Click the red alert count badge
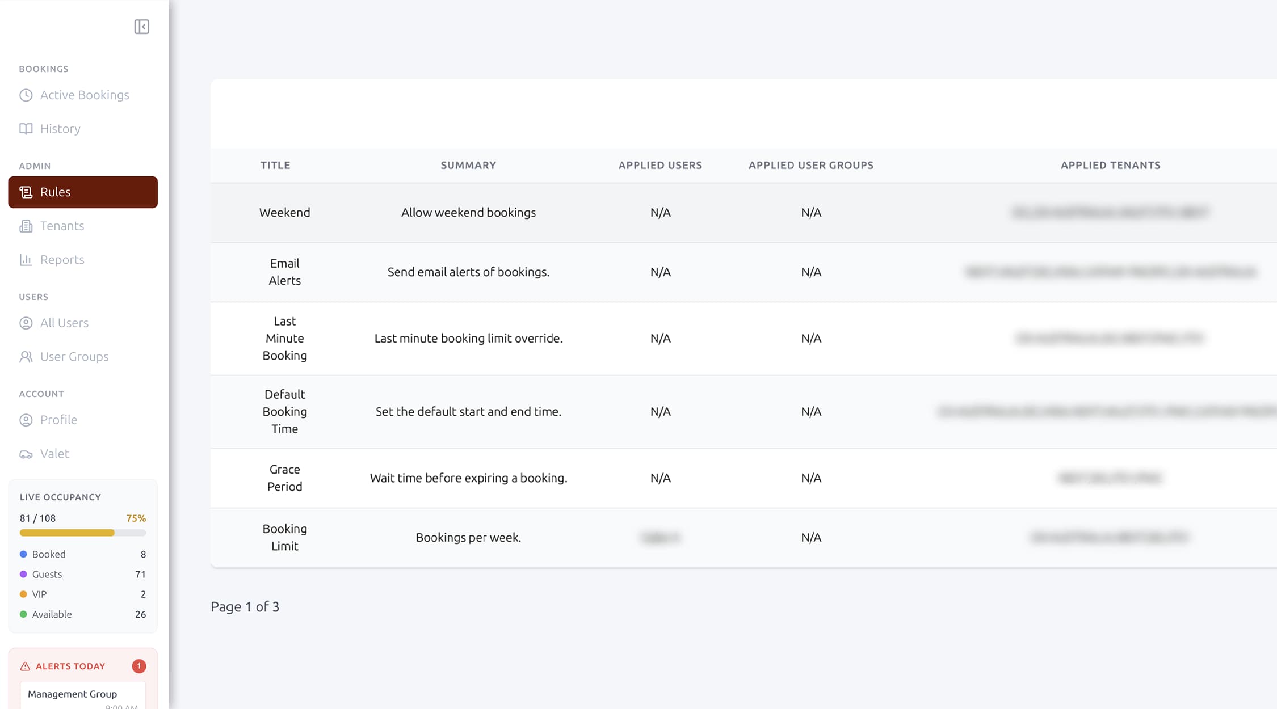The width and height of the screenshot is (1277, 709). click(x=138, y=666)
